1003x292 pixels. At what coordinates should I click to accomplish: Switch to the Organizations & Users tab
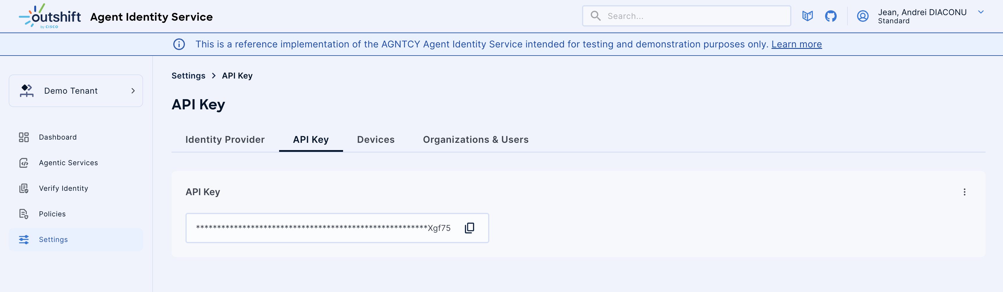[475, 139]
